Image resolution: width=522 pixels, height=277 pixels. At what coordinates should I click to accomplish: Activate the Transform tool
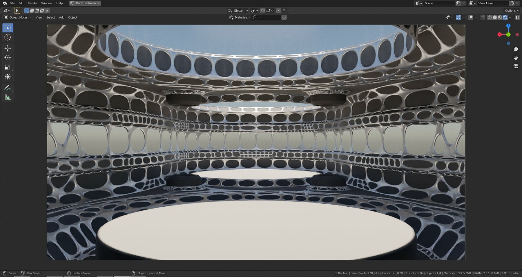coord(8,77)
